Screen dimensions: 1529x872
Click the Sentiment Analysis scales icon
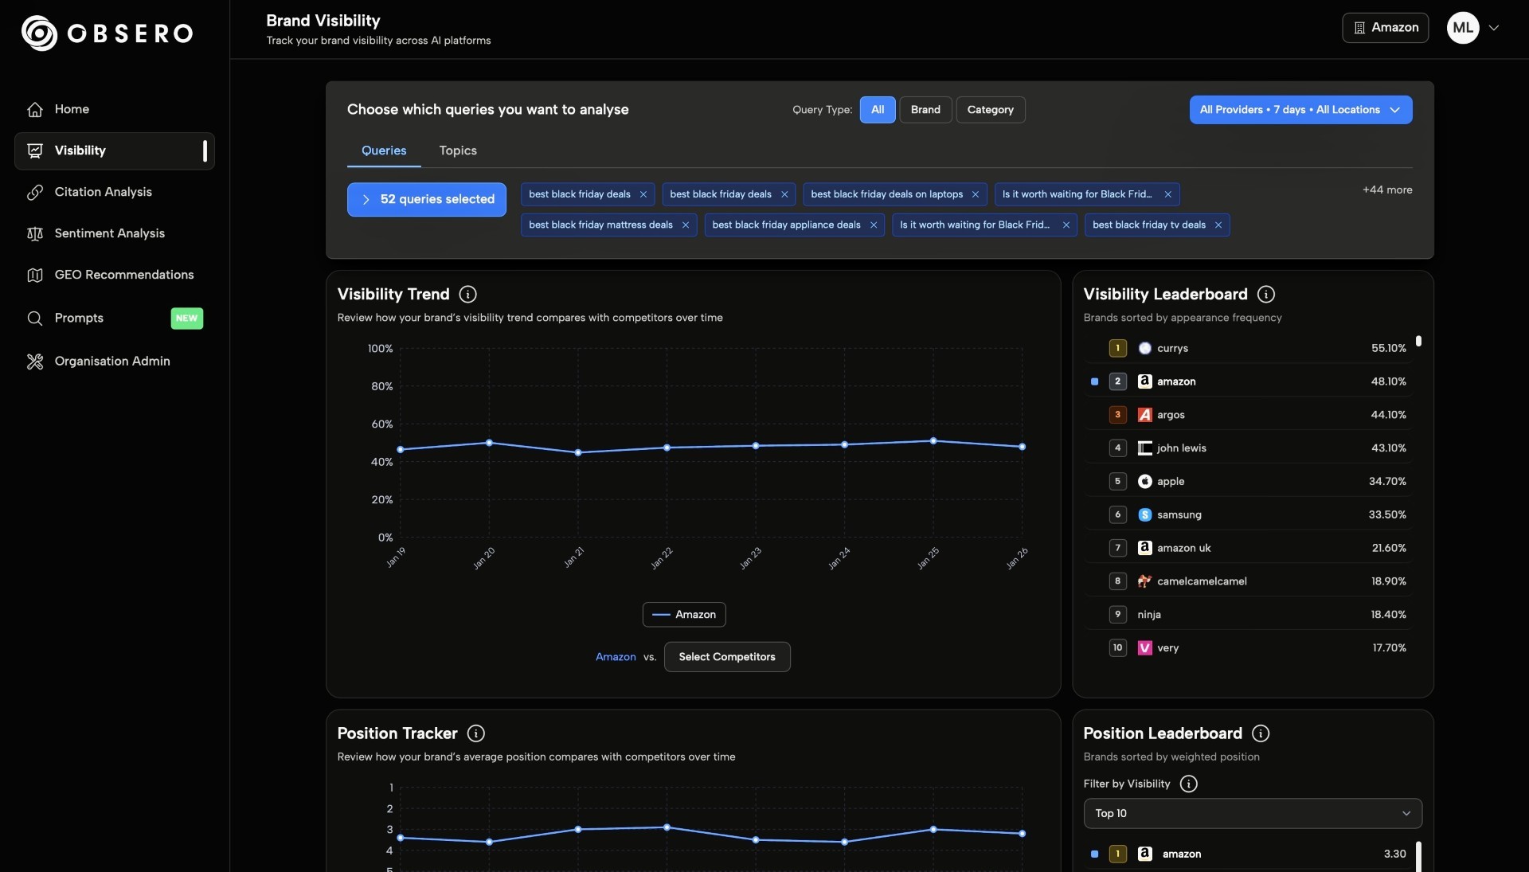point(34,233)
